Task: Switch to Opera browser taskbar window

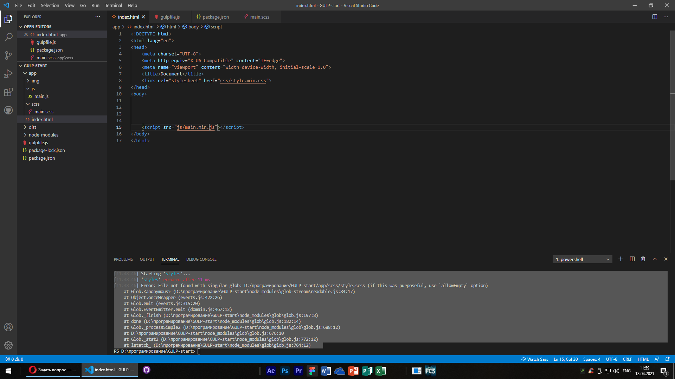Action: [x=53, y=370]
